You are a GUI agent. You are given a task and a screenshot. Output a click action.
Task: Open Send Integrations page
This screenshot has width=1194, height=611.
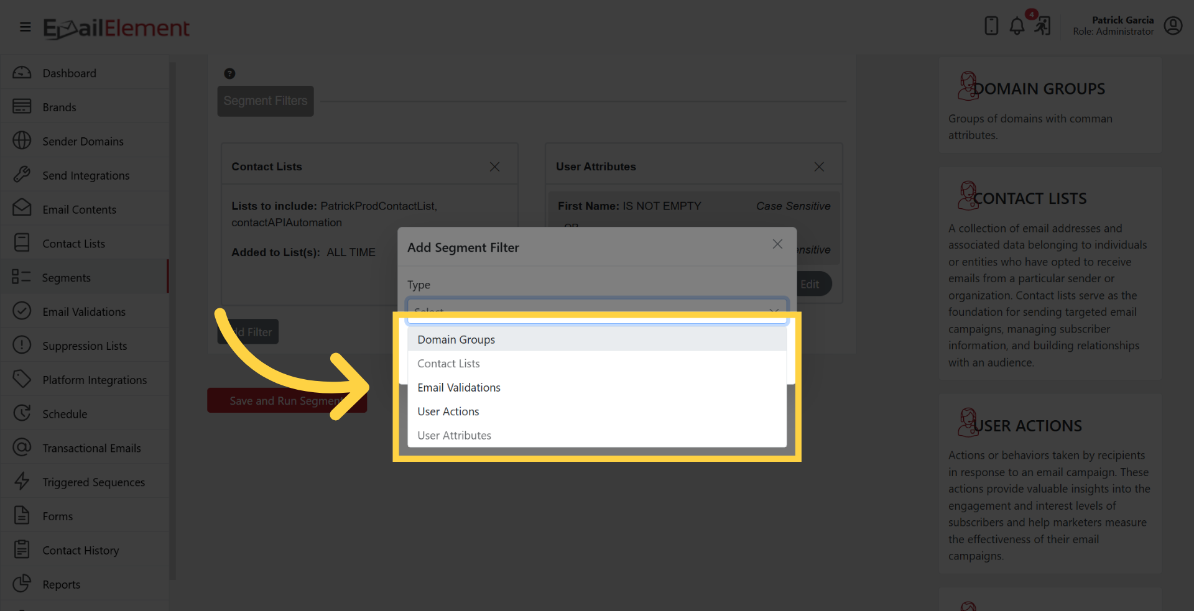[86, 176]
